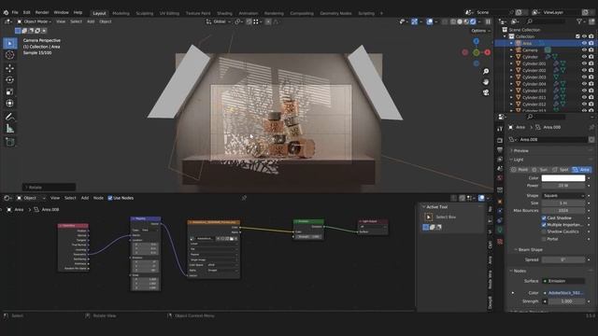Viewport: 598px width, 336px height.
Task: Click the Select Box icon under Active Tool
Action: [x=428, y=217]
